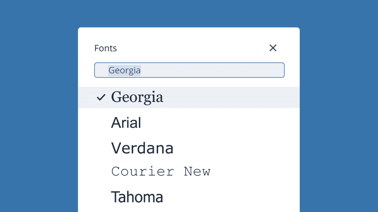Click the empty area left of Arial
The image size is (378, 212).
(100, 123)
